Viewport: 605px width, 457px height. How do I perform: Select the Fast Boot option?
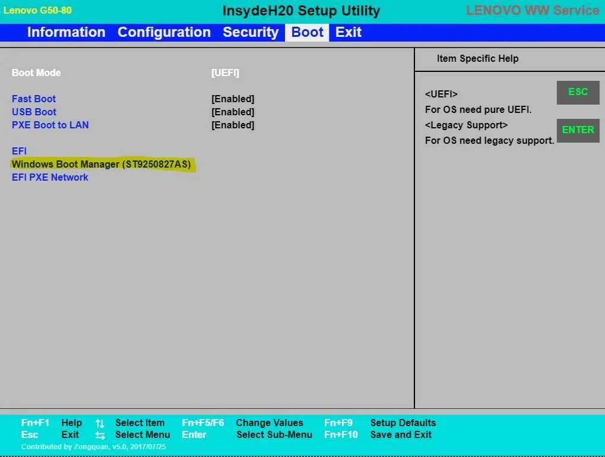[34, 99]
